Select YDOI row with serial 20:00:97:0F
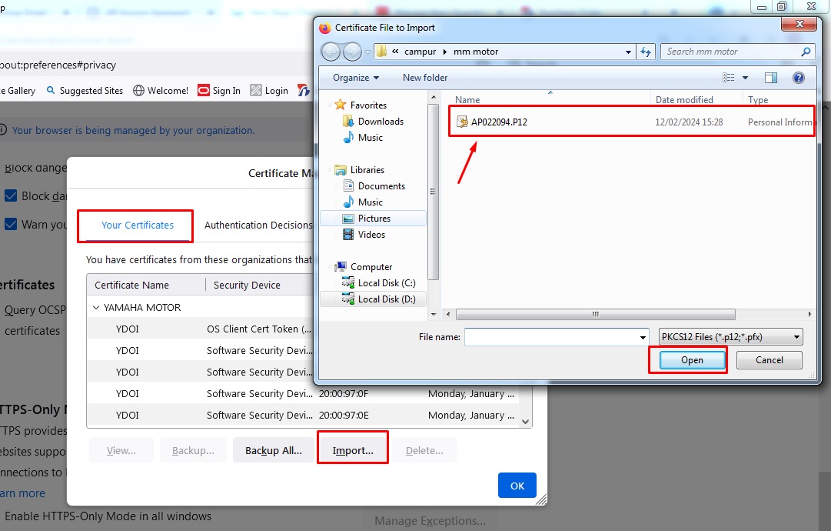The width and height of the screenshot is (831, 531). point(303,393)
